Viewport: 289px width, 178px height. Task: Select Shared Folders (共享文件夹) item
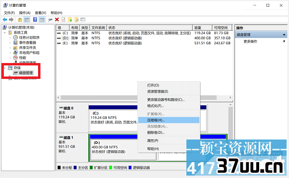27,48
